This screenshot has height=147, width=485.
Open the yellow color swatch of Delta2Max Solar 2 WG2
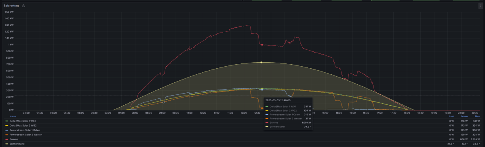[x=6, y=126]
